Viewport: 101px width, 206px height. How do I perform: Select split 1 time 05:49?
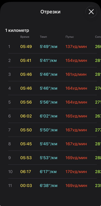(x=26, y=47)
